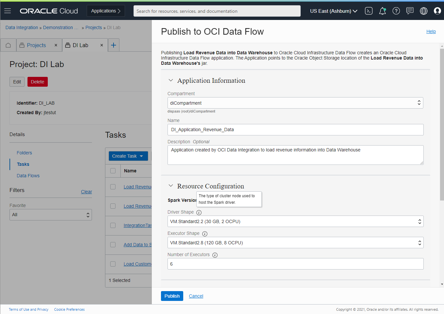Open the user profile avatar icon

point(437,11)
